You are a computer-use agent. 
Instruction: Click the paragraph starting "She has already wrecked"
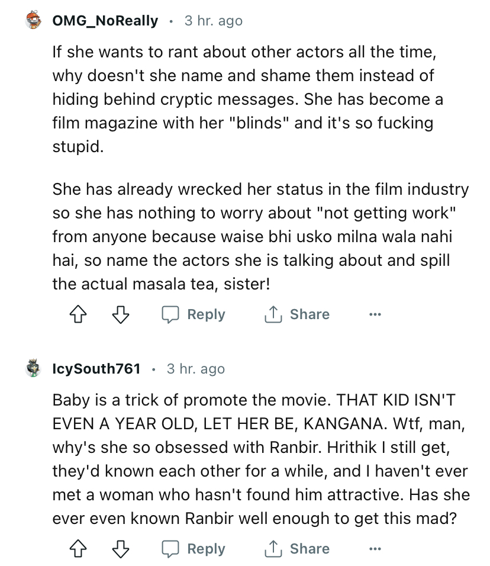point(260,237)
